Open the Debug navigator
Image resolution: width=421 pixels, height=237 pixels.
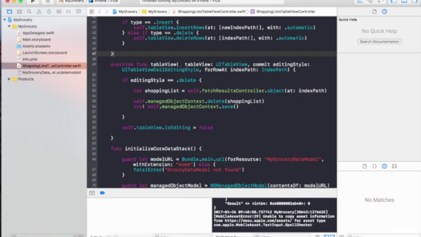click(59, 12)
